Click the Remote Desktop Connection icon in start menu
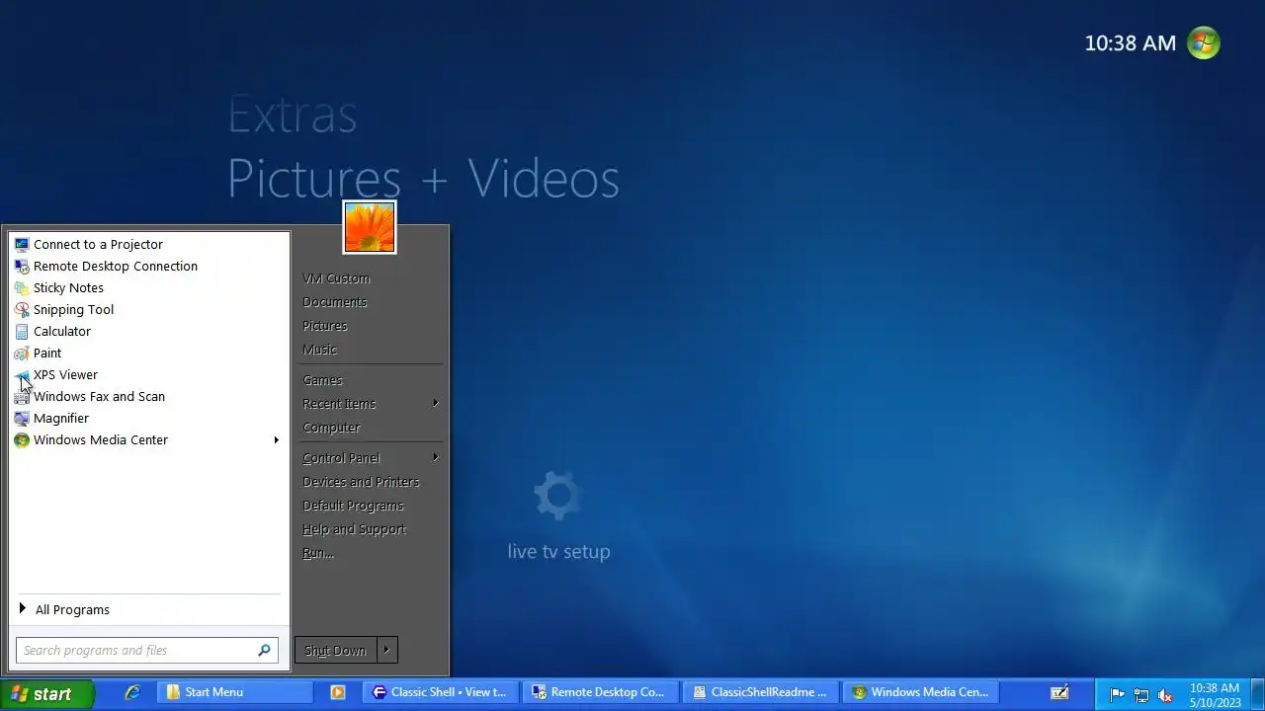 [x=22, y=266]
